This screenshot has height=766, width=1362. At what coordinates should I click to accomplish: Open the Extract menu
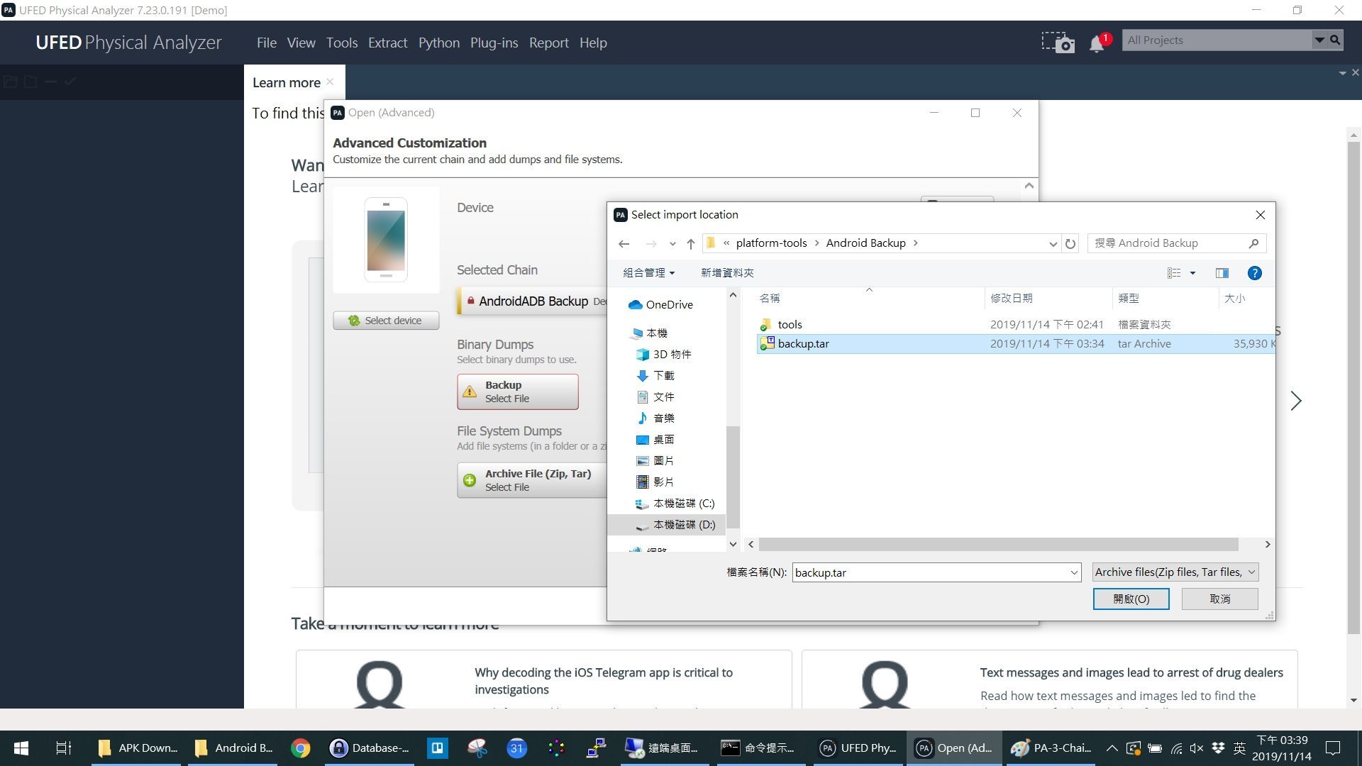(387, 43)
